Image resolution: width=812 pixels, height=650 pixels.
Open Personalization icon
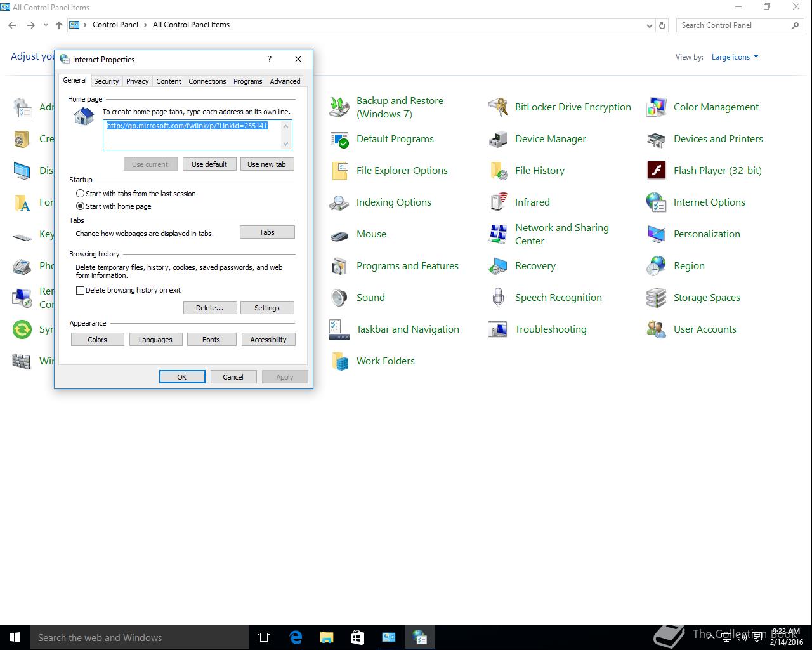tap(657, 234)
